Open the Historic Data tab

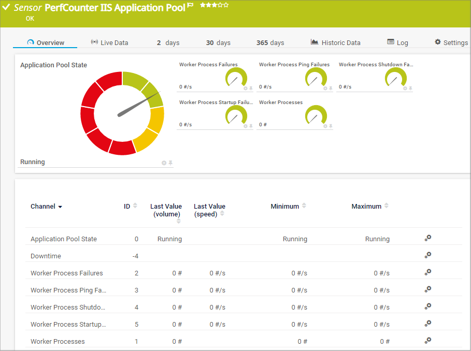point(335,42)
